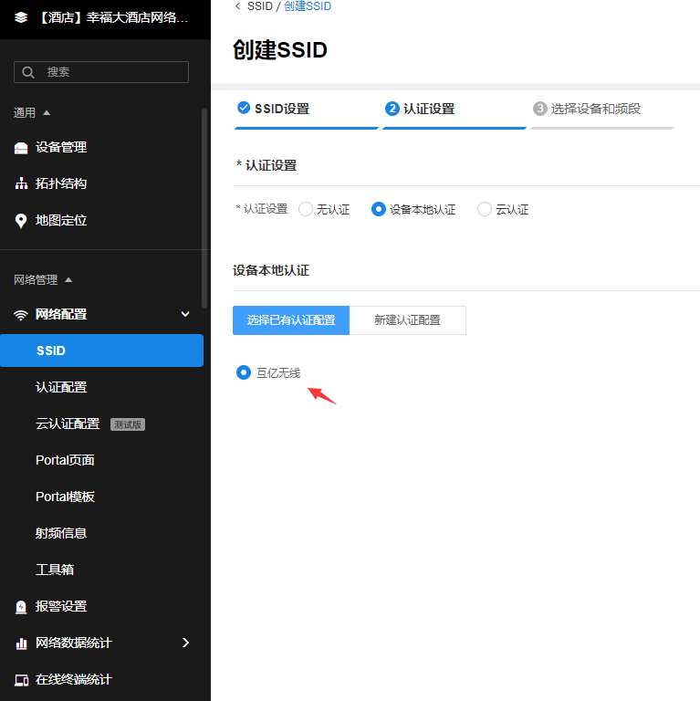Click the layers icon beside hotel name

point(21,17)
